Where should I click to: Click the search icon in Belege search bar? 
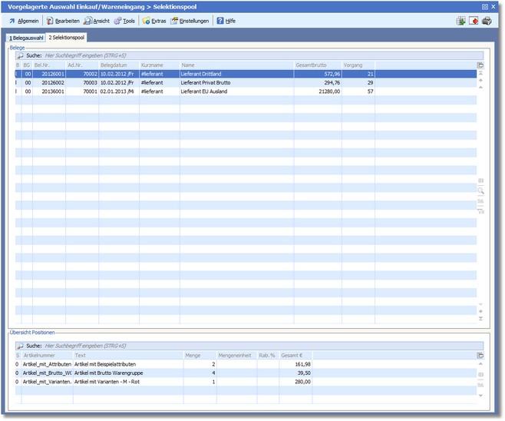click(20, 56)
